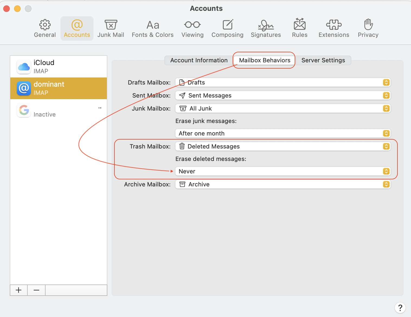Open Junk Mail preferences

pyautogui.click(x=111, y=28)
